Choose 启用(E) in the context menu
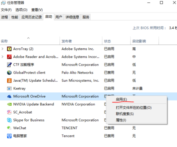 click(x=136, y=99)
